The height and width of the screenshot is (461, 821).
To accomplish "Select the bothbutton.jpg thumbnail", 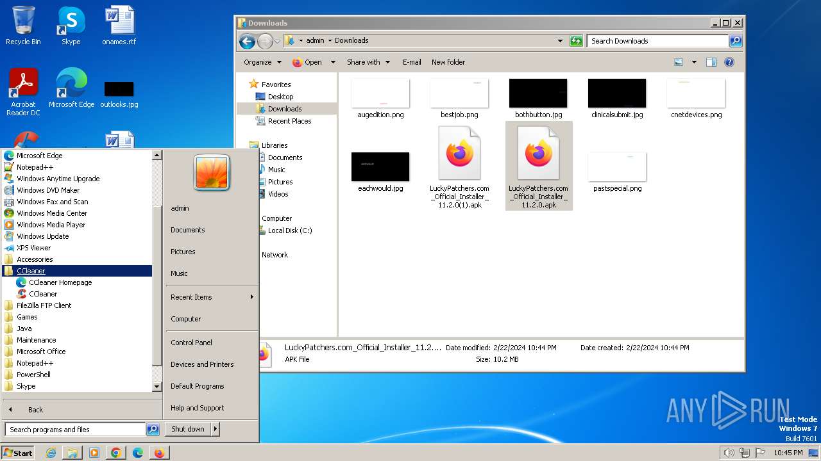I will (538, 99).
